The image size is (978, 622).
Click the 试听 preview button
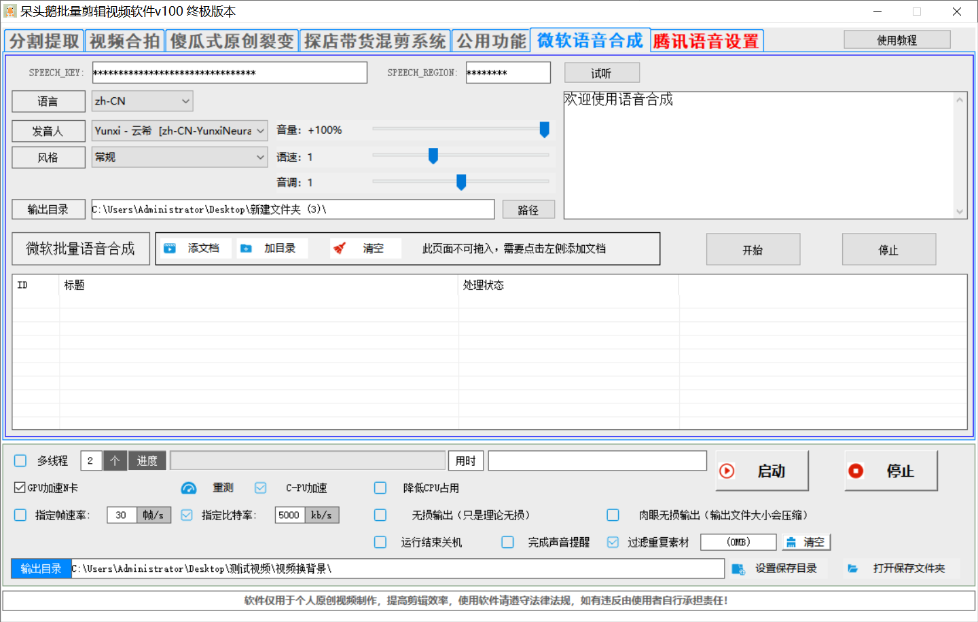[x=602, y=73]
